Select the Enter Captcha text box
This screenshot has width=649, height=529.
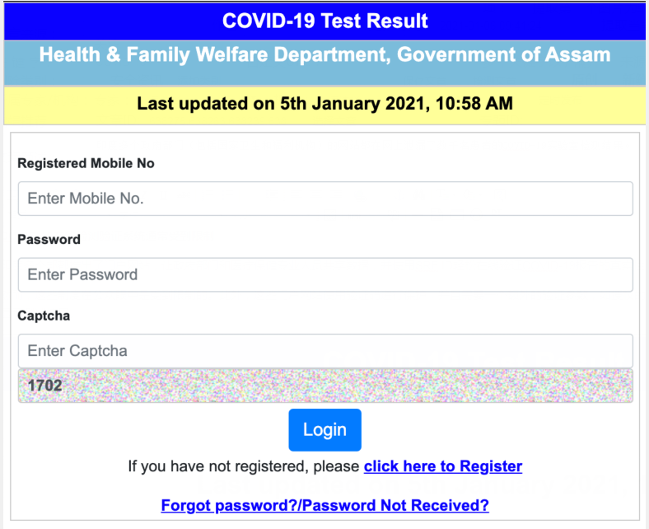point(325,351)
